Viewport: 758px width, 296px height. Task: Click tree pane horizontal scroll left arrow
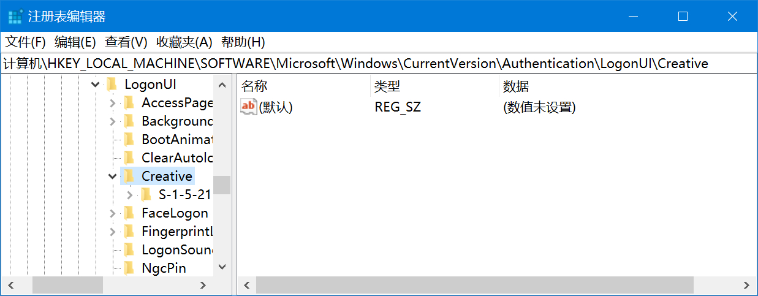[10, 285]
